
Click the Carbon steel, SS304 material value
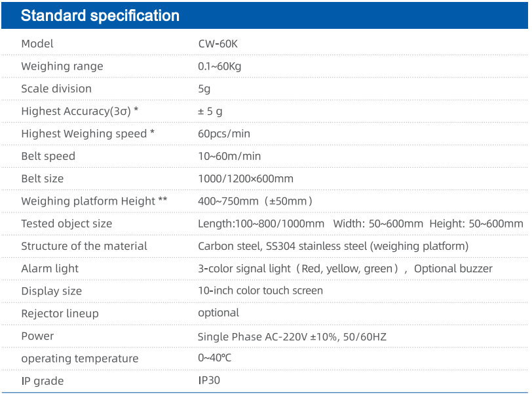coord(333,247)
